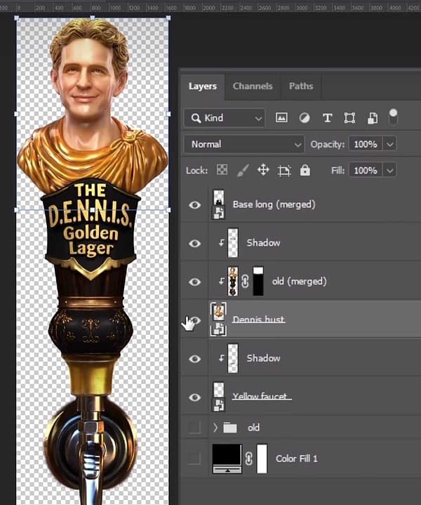Viewport: 421px width, 505px height.
Task: Filter for type layers icon
Action: 328,118
